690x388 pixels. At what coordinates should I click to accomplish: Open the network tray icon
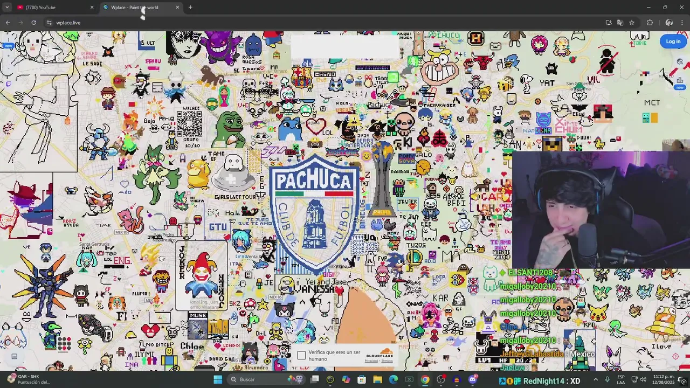tap(634, 379)
